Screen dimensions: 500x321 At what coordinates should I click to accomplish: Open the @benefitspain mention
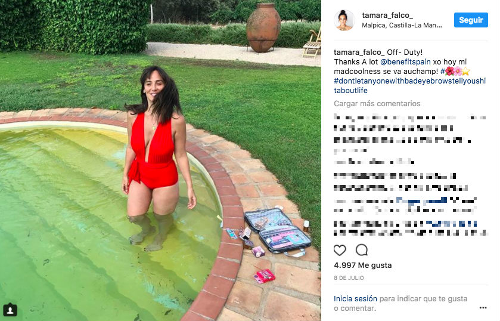[x=405, y=61]
